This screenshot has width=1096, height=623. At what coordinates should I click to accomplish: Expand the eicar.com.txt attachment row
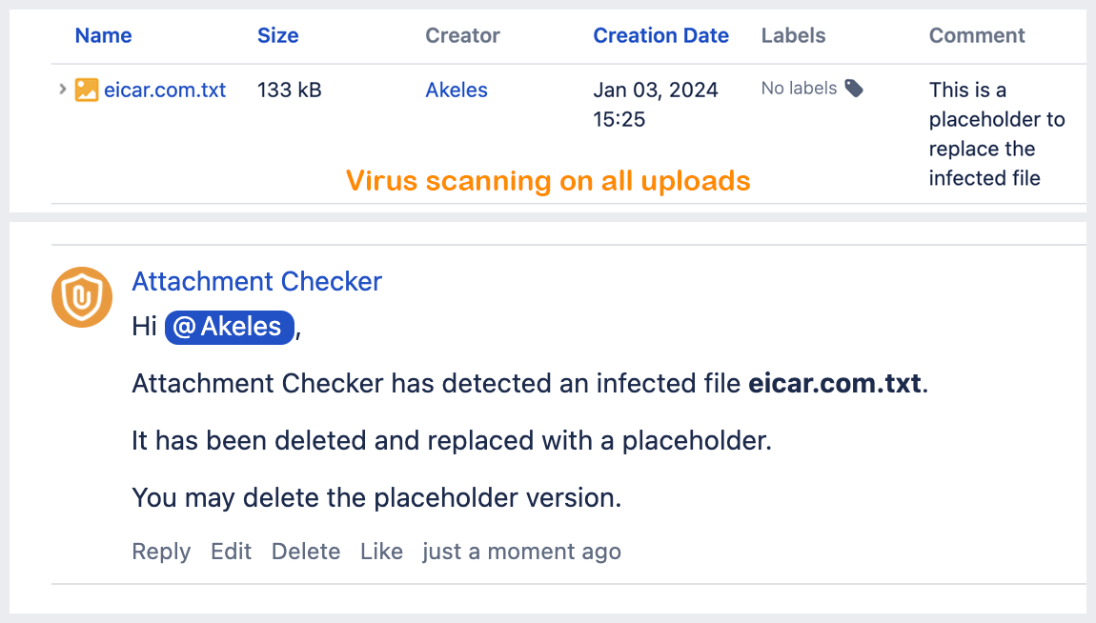click(x=62, y=89)
